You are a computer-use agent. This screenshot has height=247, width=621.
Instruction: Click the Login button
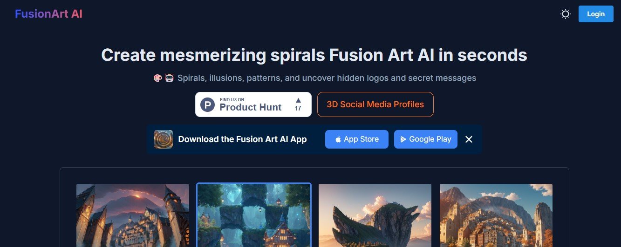coord(596,14)
